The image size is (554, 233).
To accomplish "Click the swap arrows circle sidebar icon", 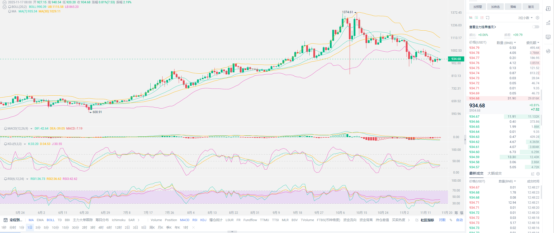I will pyautogui.click(x=548, y=51).
